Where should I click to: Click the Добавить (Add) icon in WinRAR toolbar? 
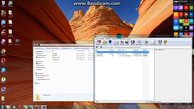pyautogui.click(x=99, y=42)
